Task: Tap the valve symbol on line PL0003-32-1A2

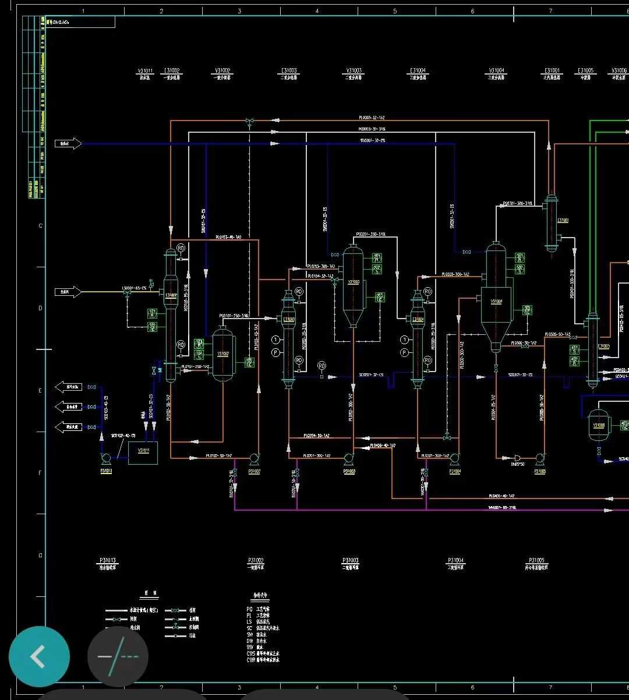Action: [249, 119]
